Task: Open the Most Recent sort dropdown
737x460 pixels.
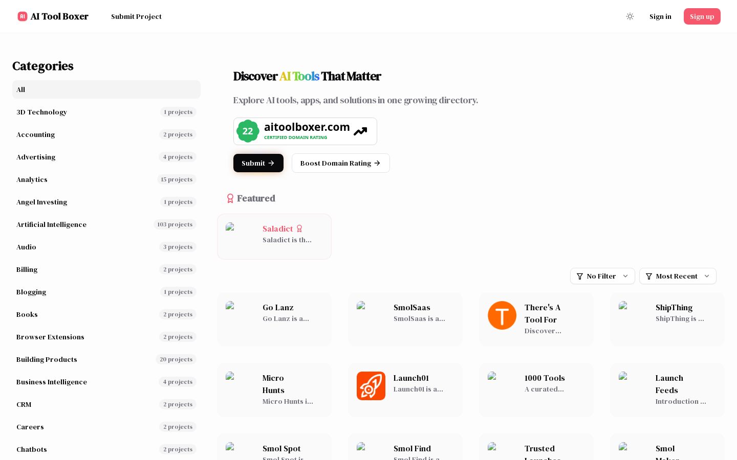Action: coord(678,276)
